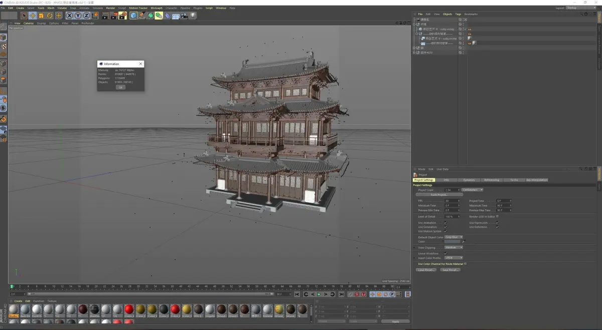Toggle Use Motion System checkbox
The image size is (602, 330).
pos(445,231)
